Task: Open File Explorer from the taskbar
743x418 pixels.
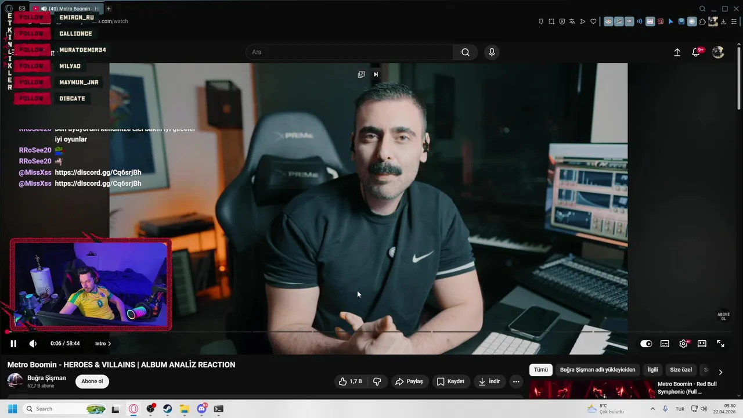Action: [184, 409]
